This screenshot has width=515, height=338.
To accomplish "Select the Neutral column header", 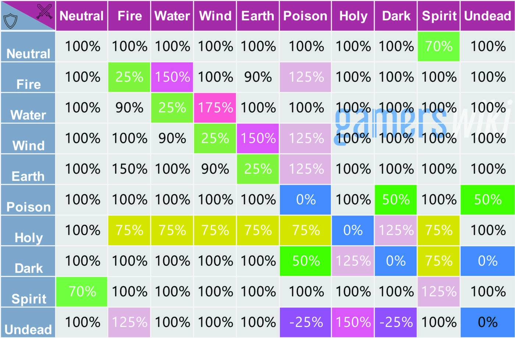I will [82, 16].
